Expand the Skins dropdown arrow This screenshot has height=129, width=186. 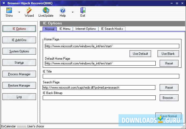(19, 12)
